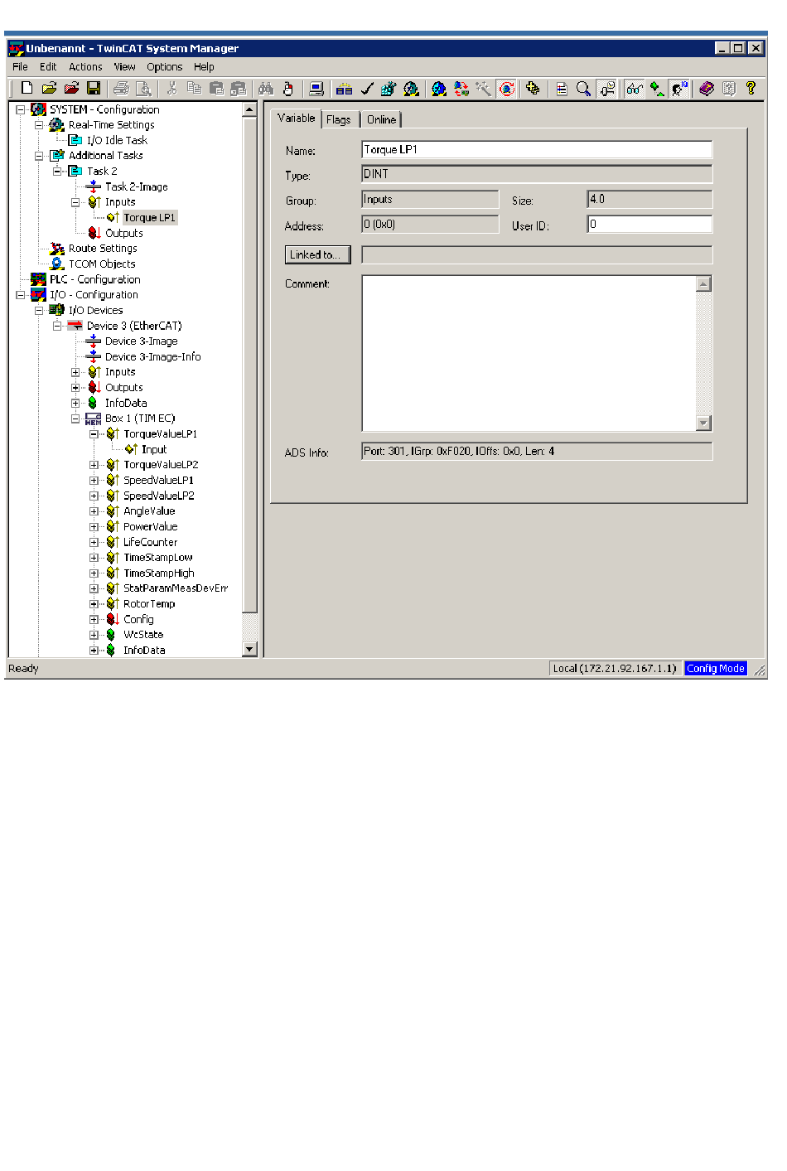Open the Options menu

tap(164, 67)
